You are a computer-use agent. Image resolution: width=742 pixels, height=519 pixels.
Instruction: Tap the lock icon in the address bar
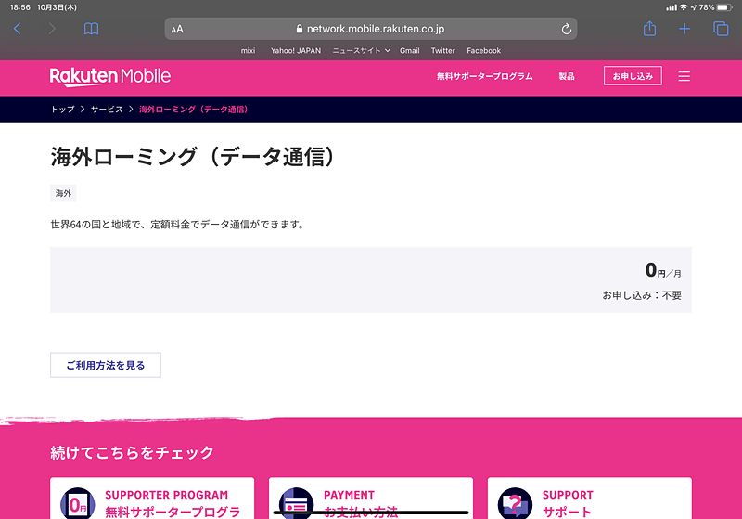(299, 29)
